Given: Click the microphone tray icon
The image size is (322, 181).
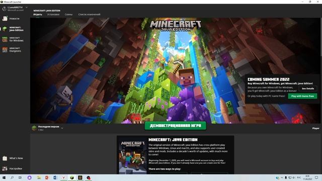Looking at the screenshot, I should coord(286,177).
